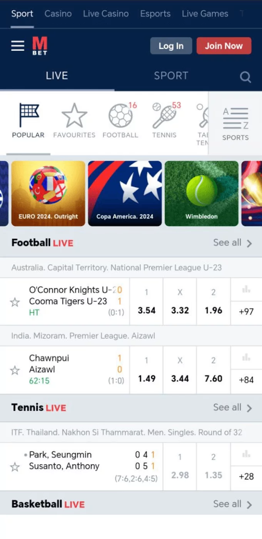Screen dimensions: 262x539
Task: Open the search function
Action: coord(245,77)
